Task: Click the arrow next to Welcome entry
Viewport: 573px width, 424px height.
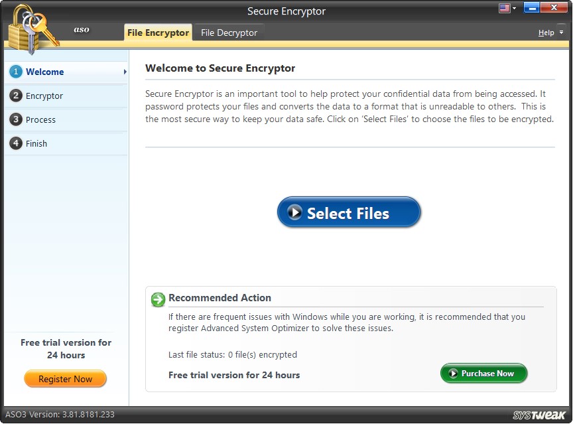Action: click(123, 72)
